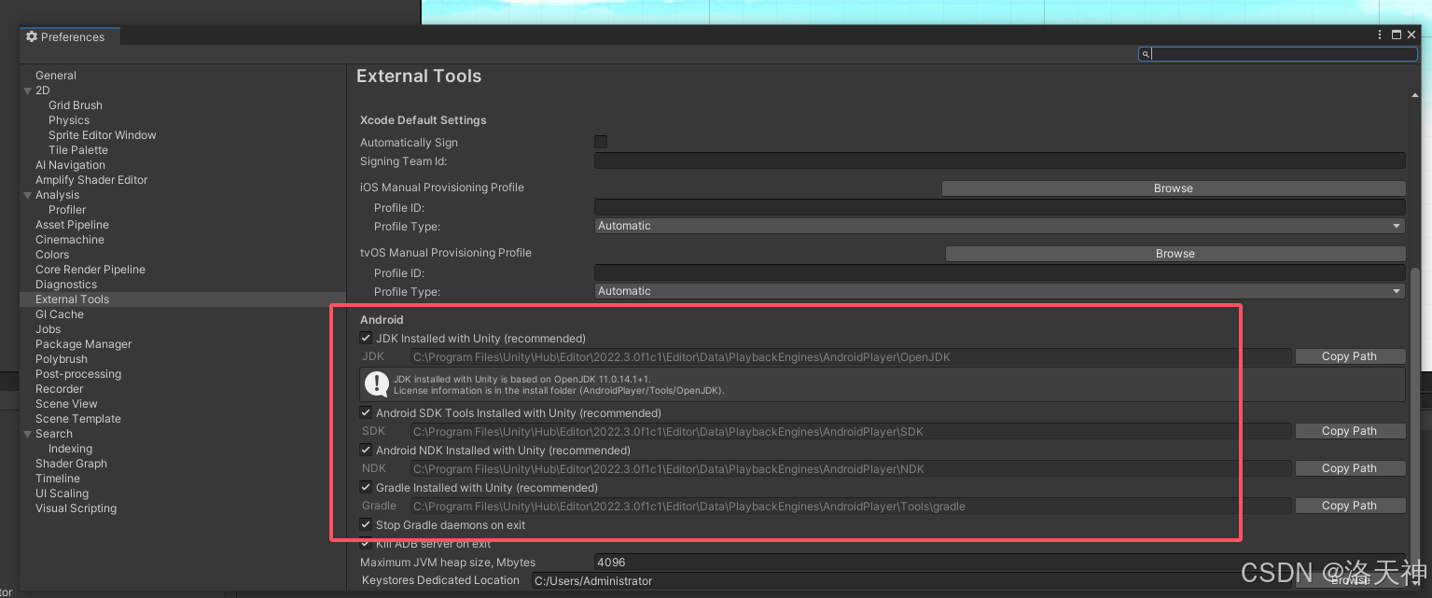Viewport: 1432px width, 598px height.
Task: Open the Preferences window kebab menu
Action: [x=1380, y=35]
